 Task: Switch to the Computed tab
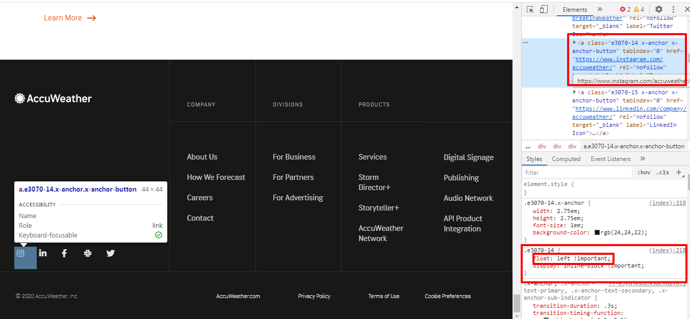pyautogui.click(x=566, y=159)
